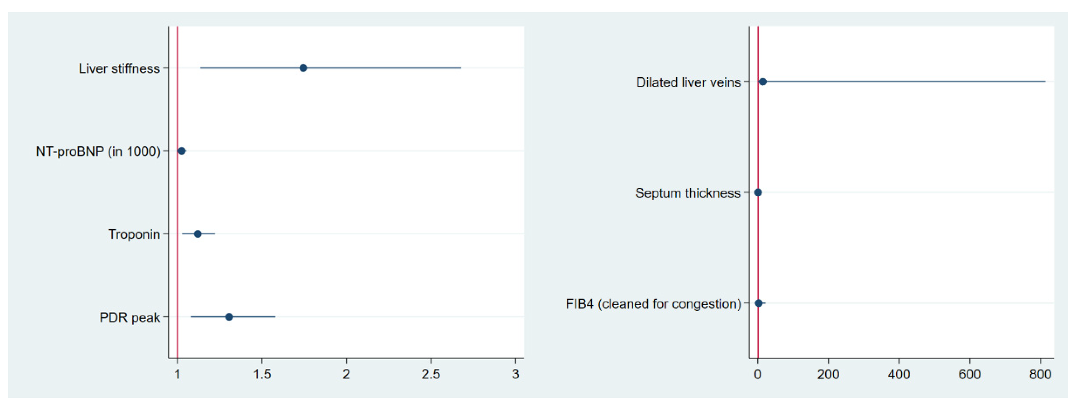This screenshot has width=1079, height=410.
Task: Select the "Dilated liver veins" label
Action: click(x=688, y=82)
